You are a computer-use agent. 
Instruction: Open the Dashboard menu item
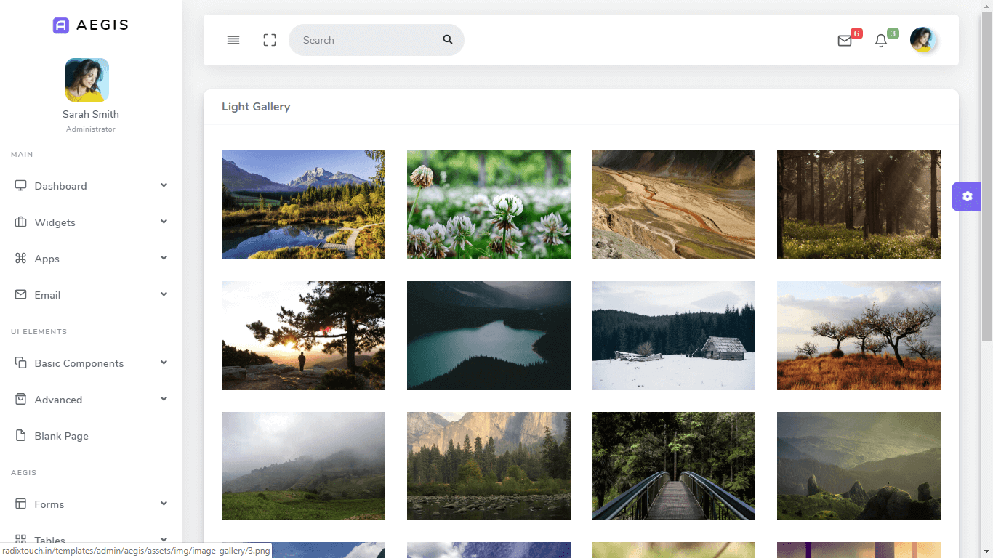coord(91,186)
